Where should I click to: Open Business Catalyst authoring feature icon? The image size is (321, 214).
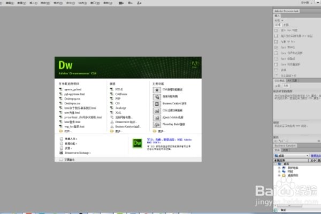(157, 104)
